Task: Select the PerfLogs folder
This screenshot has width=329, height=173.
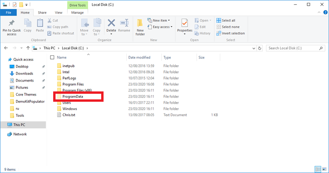Action: pos(69,78)
